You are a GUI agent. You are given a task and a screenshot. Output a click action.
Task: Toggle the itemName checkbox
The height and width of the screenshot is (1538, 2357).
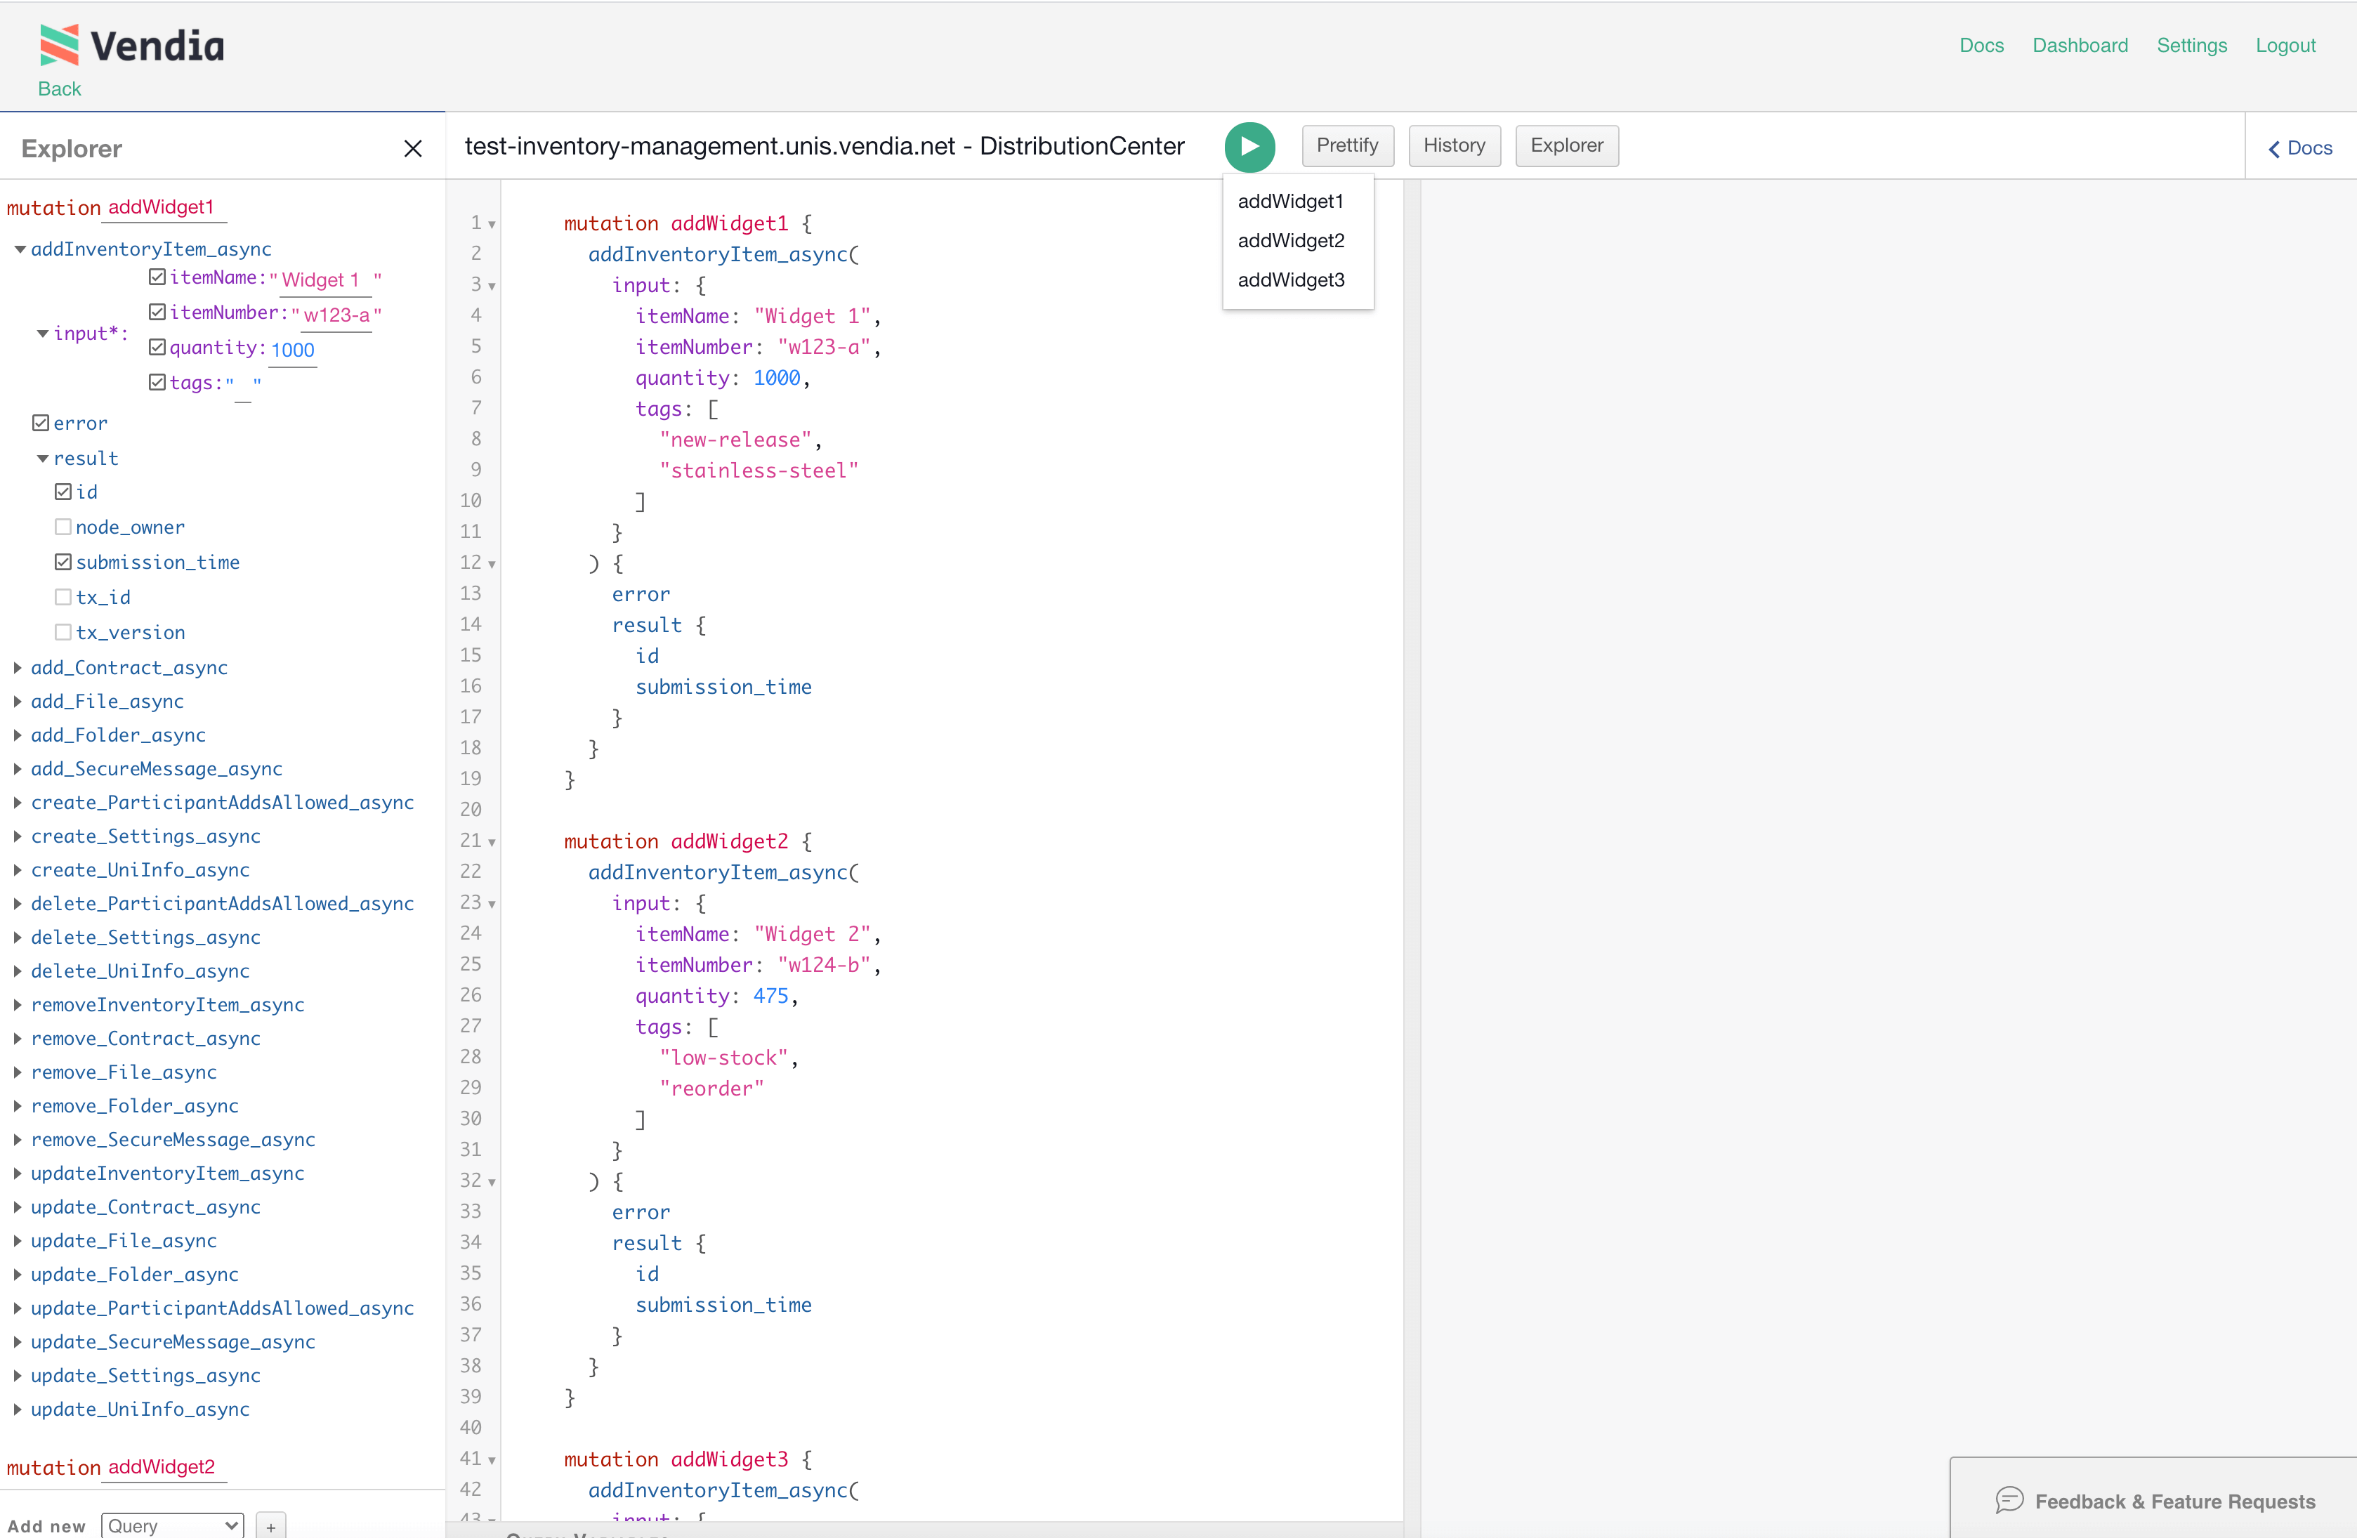pyautogui.click(x=157, y=277)
